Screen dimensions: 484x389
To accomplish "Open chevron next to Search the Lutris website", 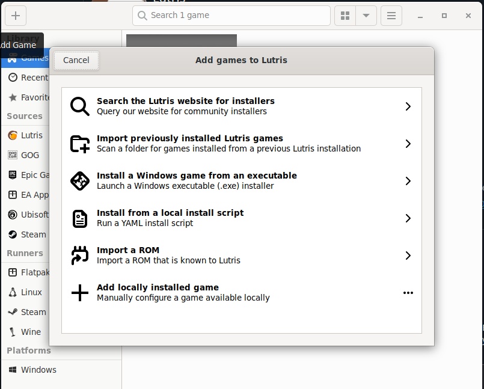I will [408, 106].
